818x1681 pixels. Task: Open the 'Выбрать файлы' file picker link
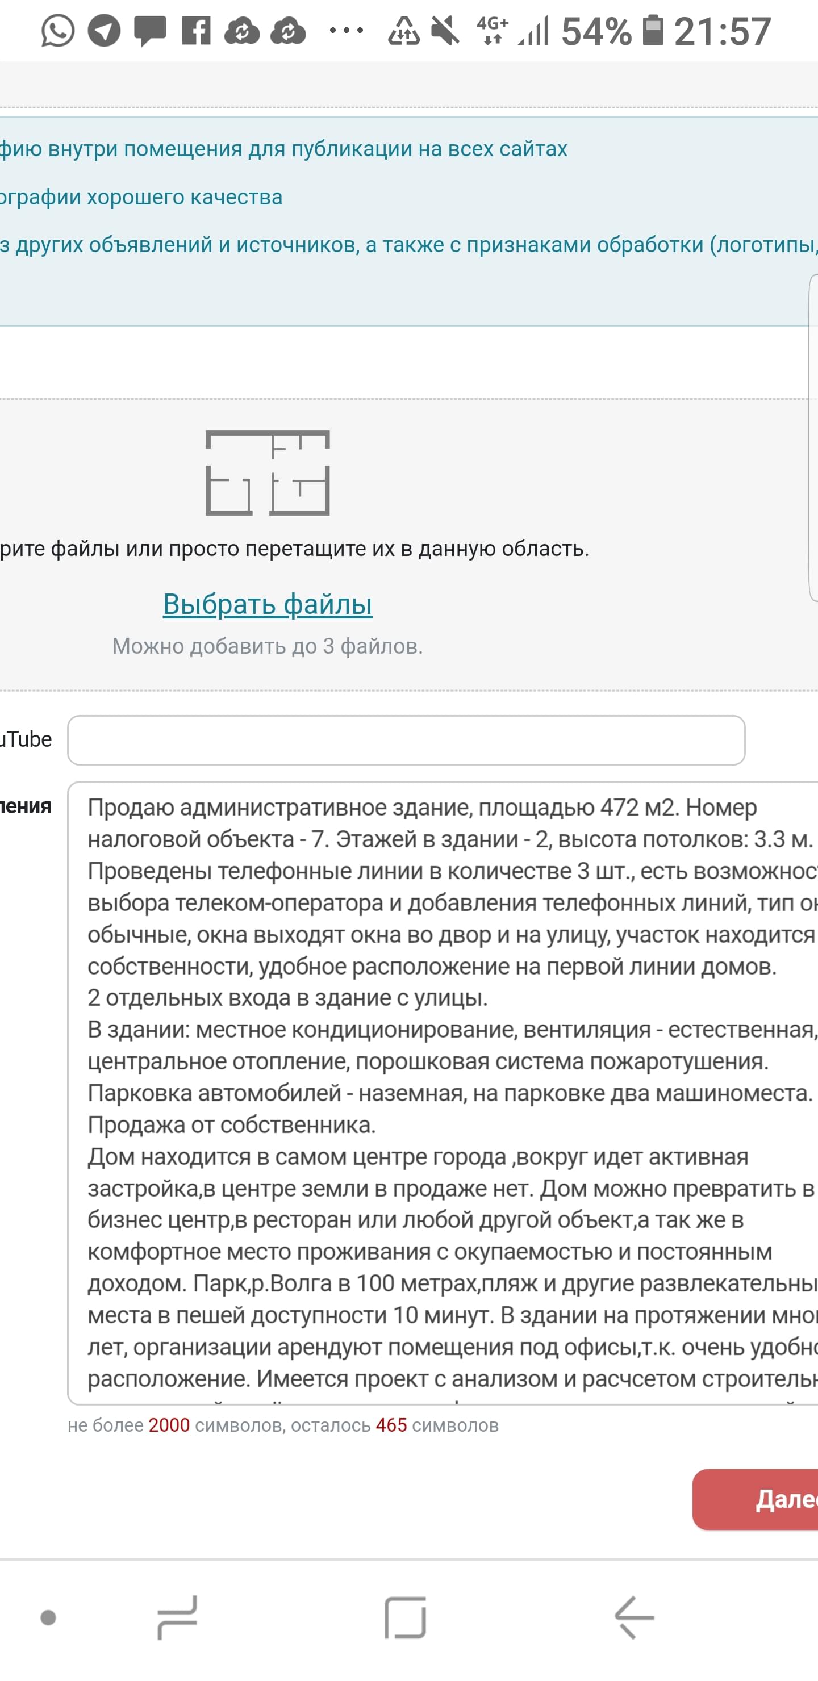coord(268,604)
